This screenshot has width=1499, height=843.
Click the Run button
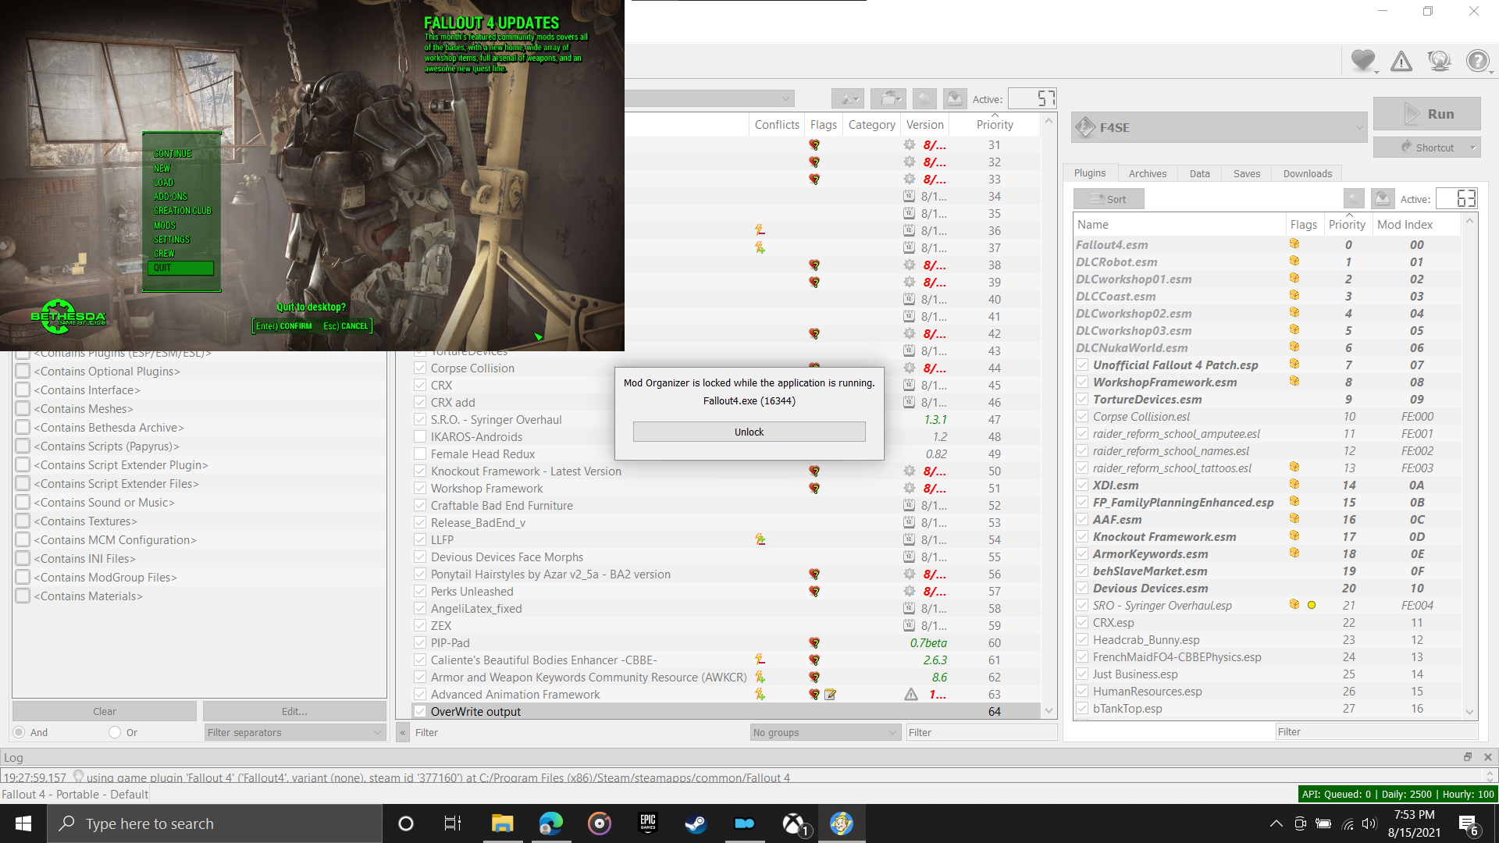pos(1427,114)
